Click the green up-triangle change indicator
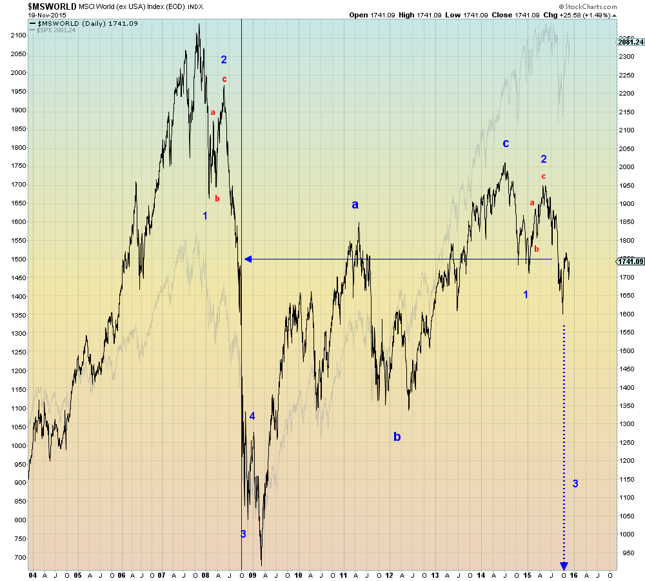This screenshot has height=581, width=645. tap(615, 15)
